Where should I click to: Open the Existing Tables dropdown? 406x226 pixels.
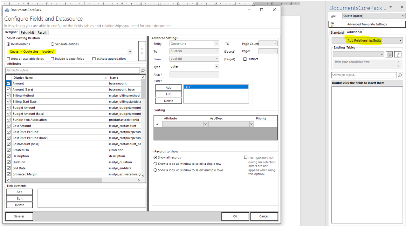[382, 54]
